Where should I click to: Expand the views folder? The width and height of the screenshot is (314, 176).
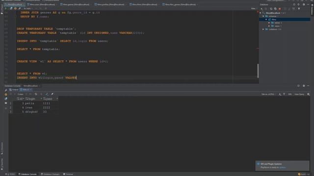[269, 26]
